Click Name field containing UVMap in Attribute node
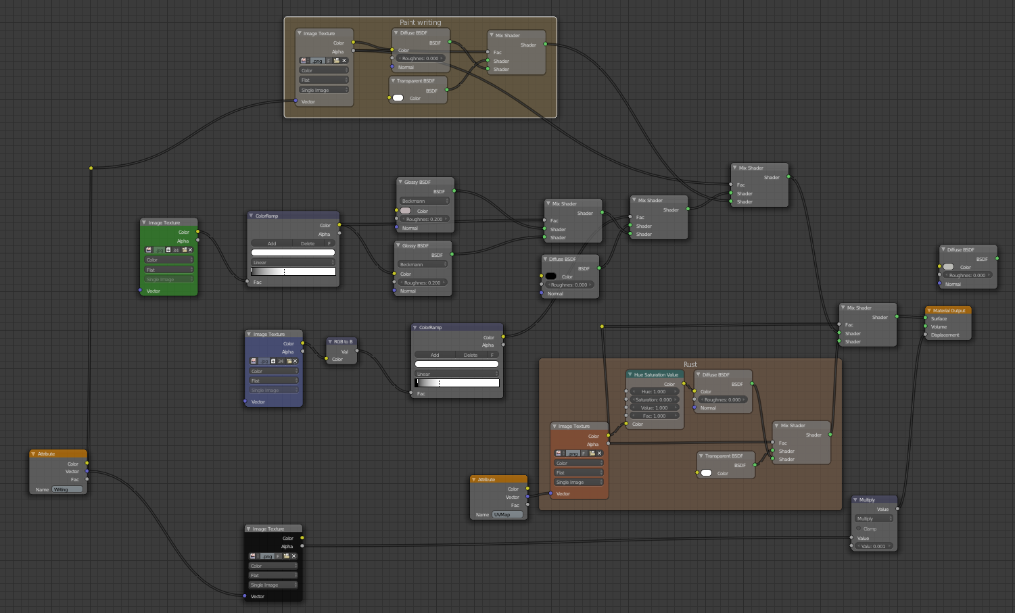 [508, 514]
